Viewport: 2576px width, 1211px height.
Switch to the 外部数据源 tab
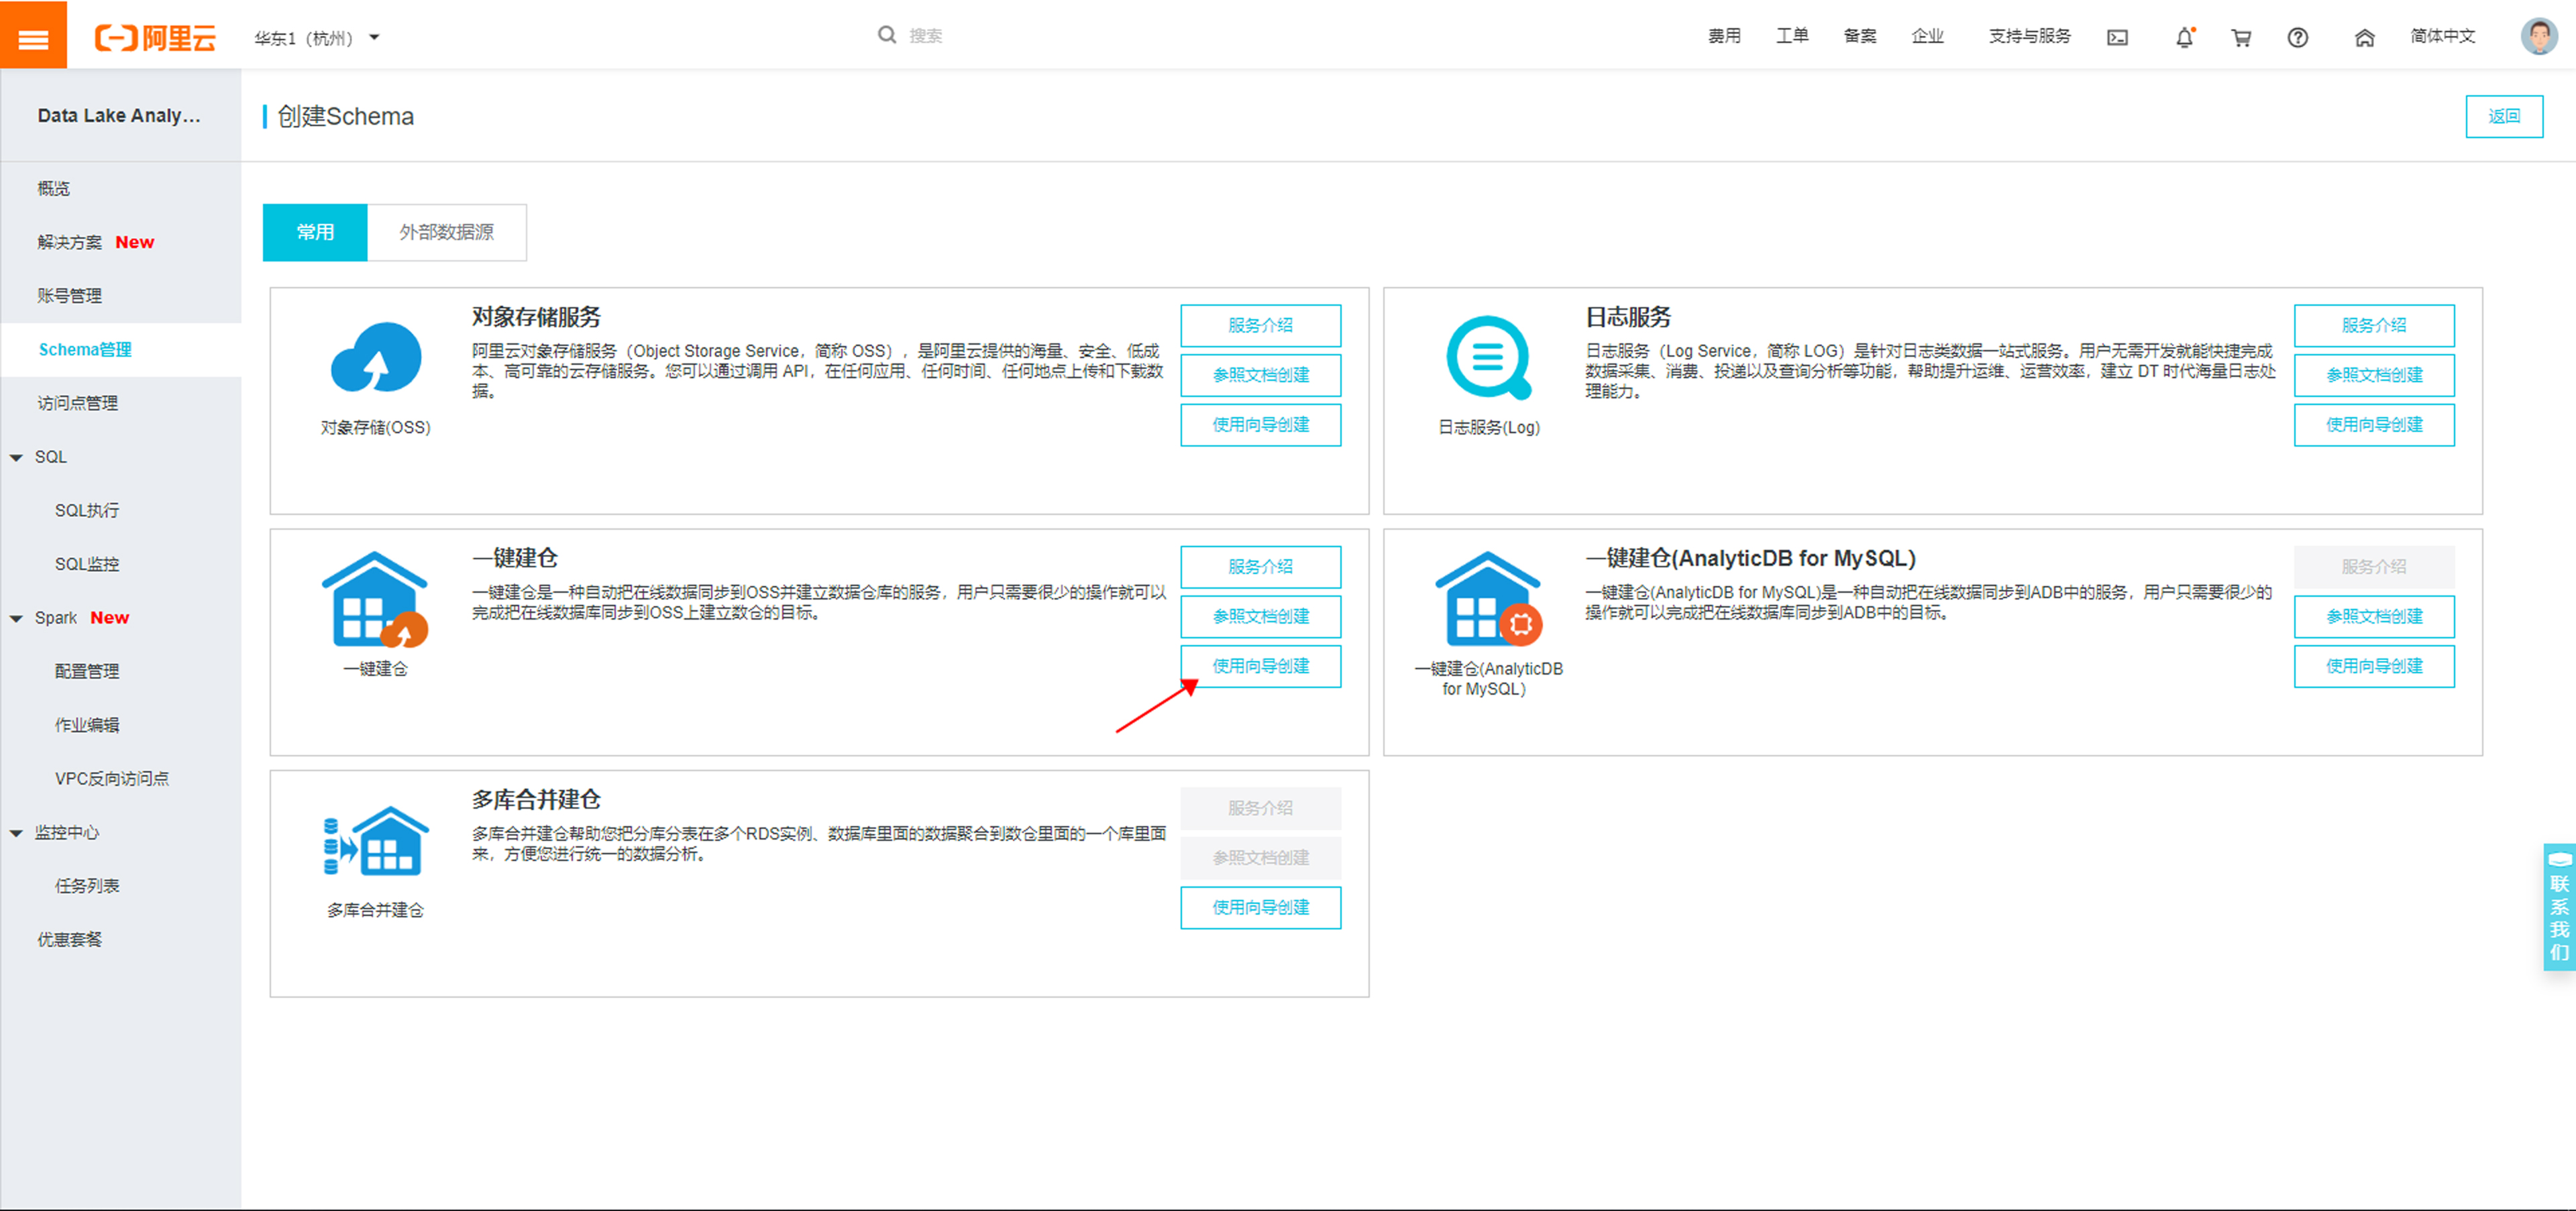pyautogui.click(x=447, y=232)
